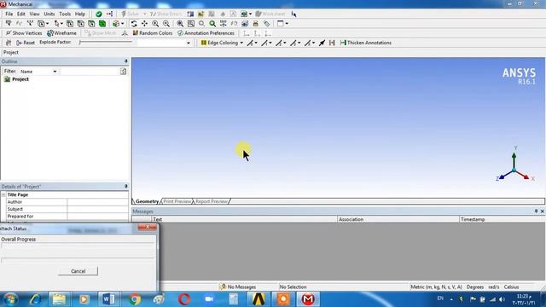Open the Edit menu

pos(21,14)
